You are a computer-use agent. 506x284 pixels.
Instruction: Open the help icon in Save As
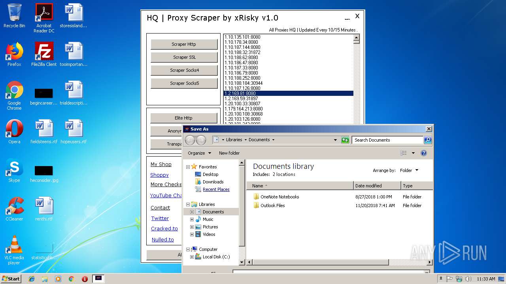point(424,153)
